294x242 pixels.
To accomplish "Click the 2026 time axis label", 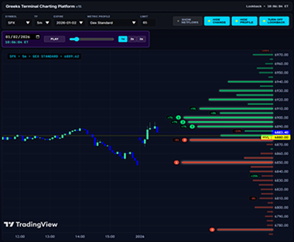I will tap(140, 237).
